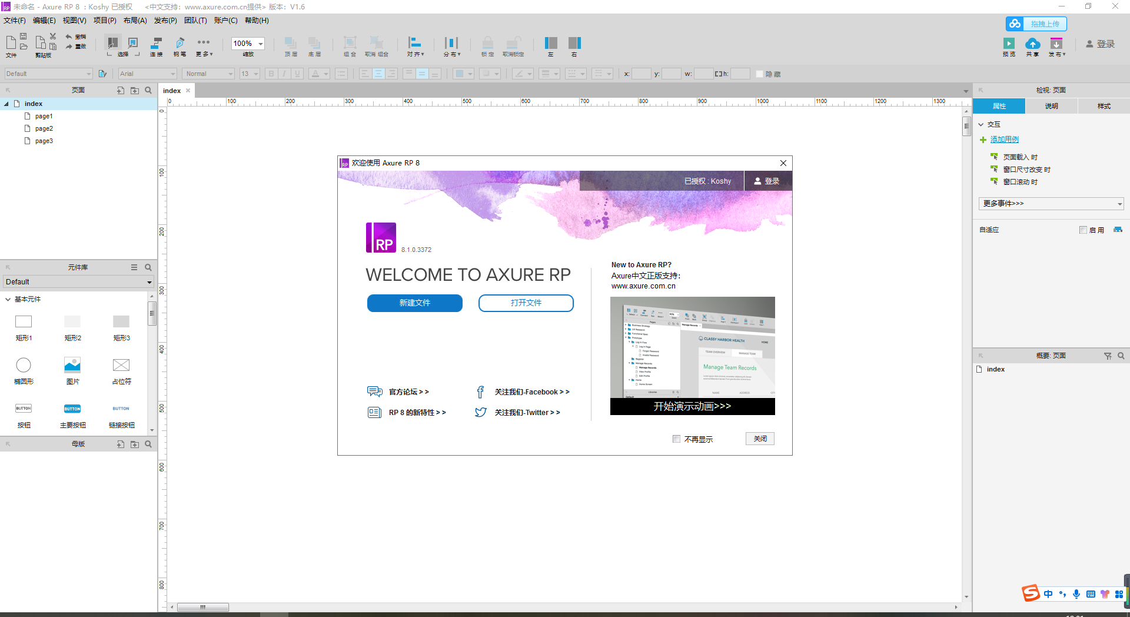Open the 缩放 zoom percentage dropdown
The height and width of the screenshot is (617, 1130).
point(261,43)
